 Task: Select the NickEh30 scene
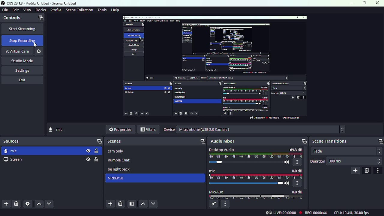click(x=155, y=178)
